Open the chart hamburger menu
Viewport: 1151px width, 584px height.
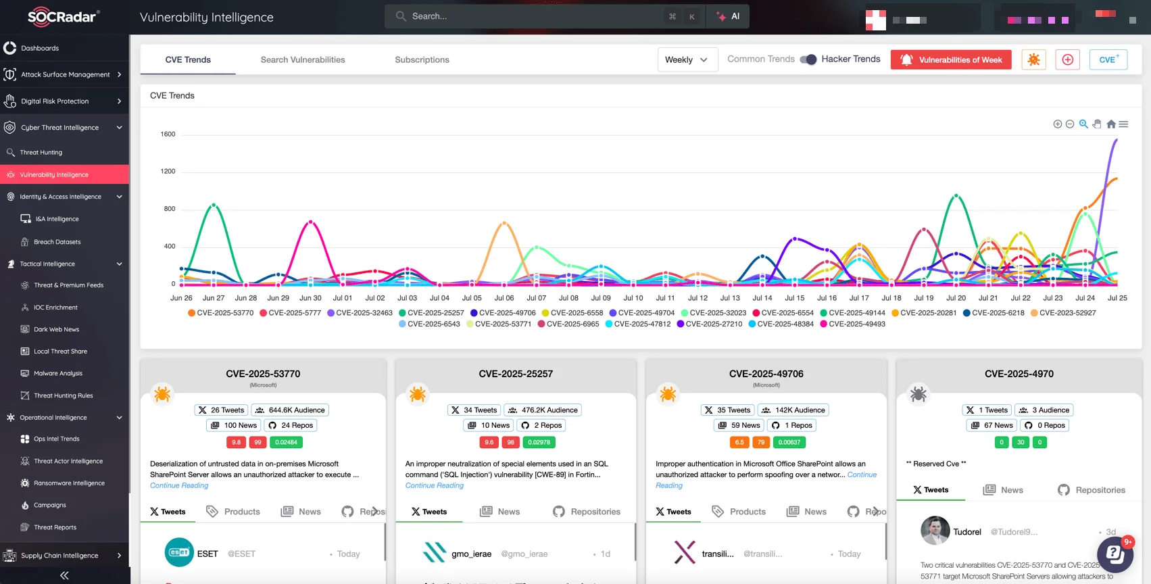pyautogui.click(x=1123, y=124)
